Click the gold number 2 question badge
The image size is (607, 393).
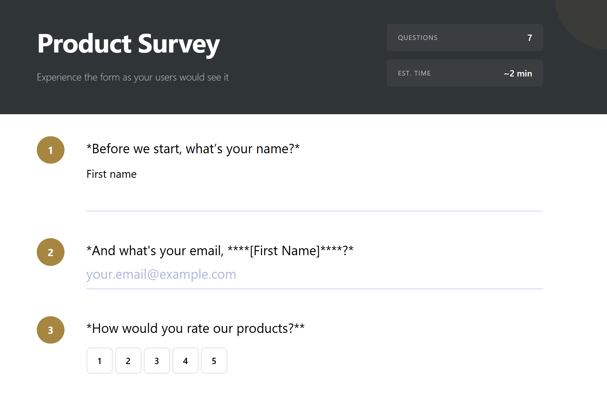[x=51, y=252]
